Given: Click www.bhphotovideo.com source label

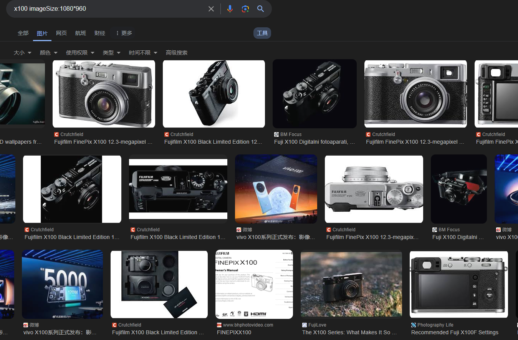Looking at the screenshot, I should (248, 325).
